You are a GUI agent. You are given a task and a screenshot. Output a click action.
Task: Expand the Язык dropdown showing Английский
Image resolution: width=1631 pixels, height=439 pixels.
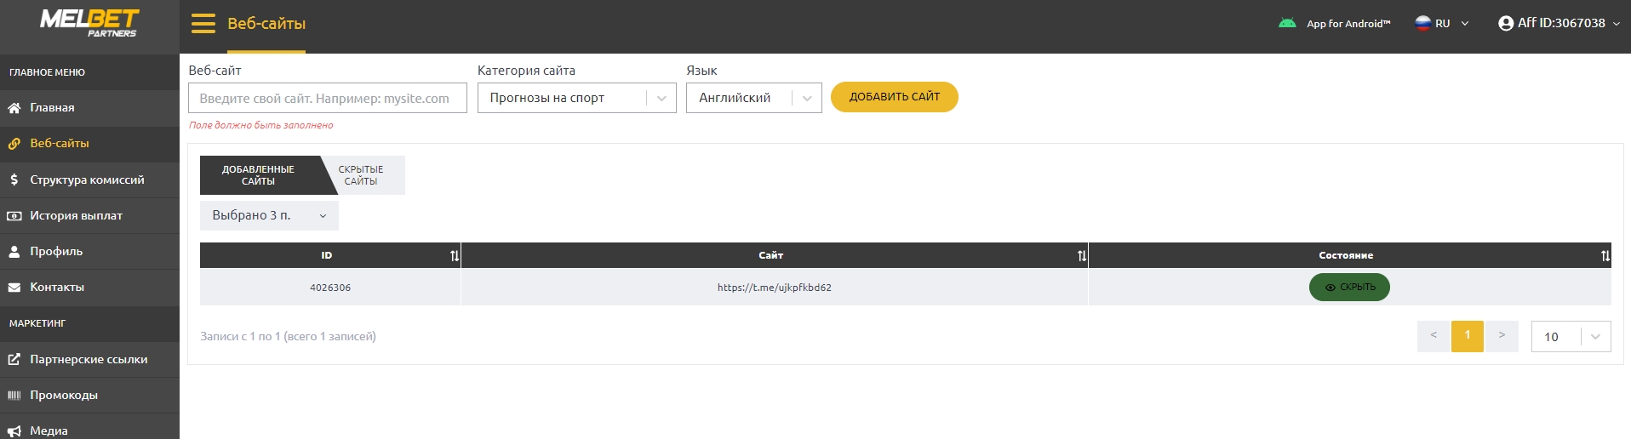click(754, 98)
